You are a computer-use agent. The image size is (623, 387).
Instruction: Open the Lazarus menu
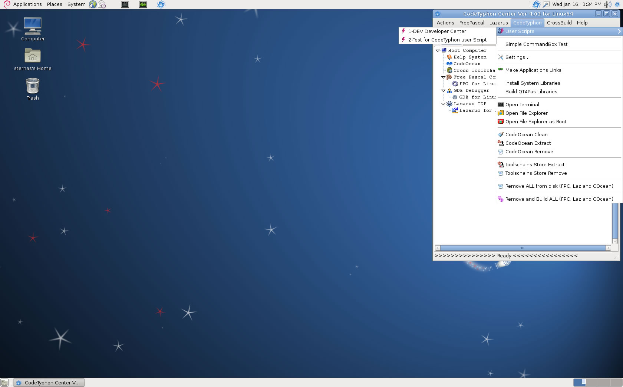click(x=498, y=23)
